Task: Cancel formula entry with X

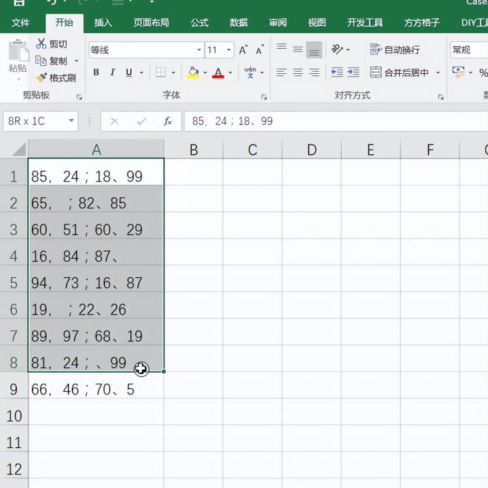Action: [x=115, y=121]
